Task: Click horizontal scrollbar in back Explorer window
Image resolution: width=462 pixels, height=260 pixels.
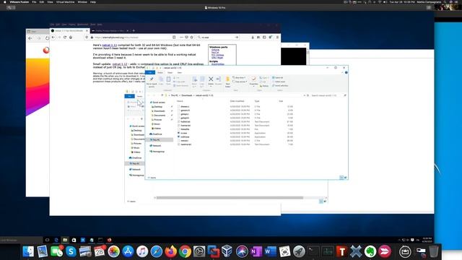Action: [230, 198]
